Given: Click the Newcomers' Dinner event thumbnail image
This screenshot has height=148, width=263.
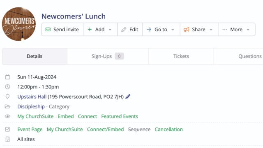Looking at the screenshot, I should (19, 24).
